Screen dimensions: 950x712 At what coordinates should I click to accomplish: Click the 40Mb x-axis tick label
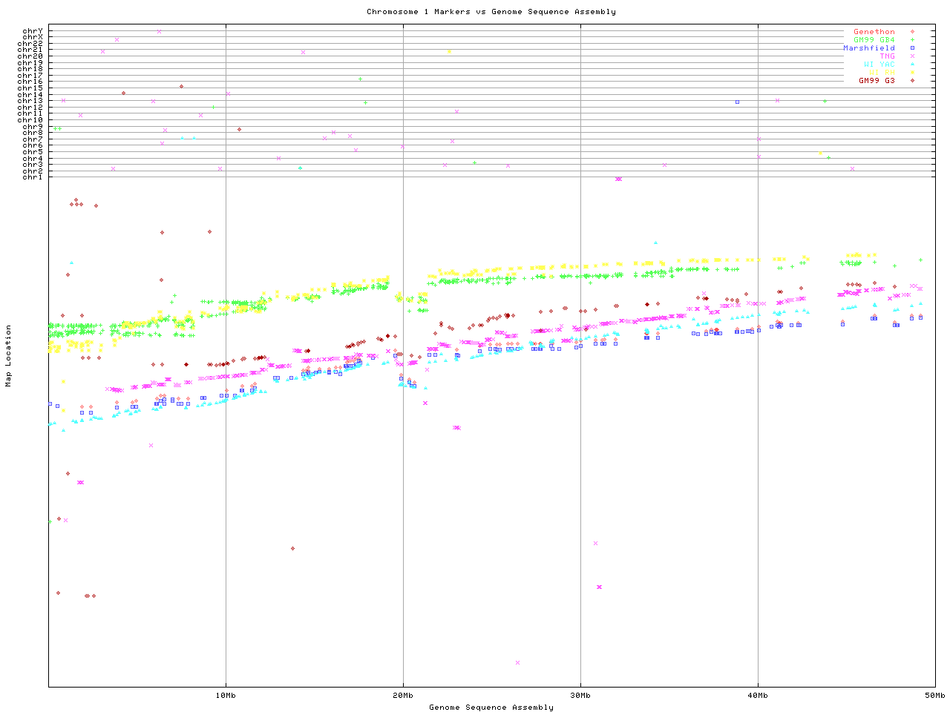758,696
